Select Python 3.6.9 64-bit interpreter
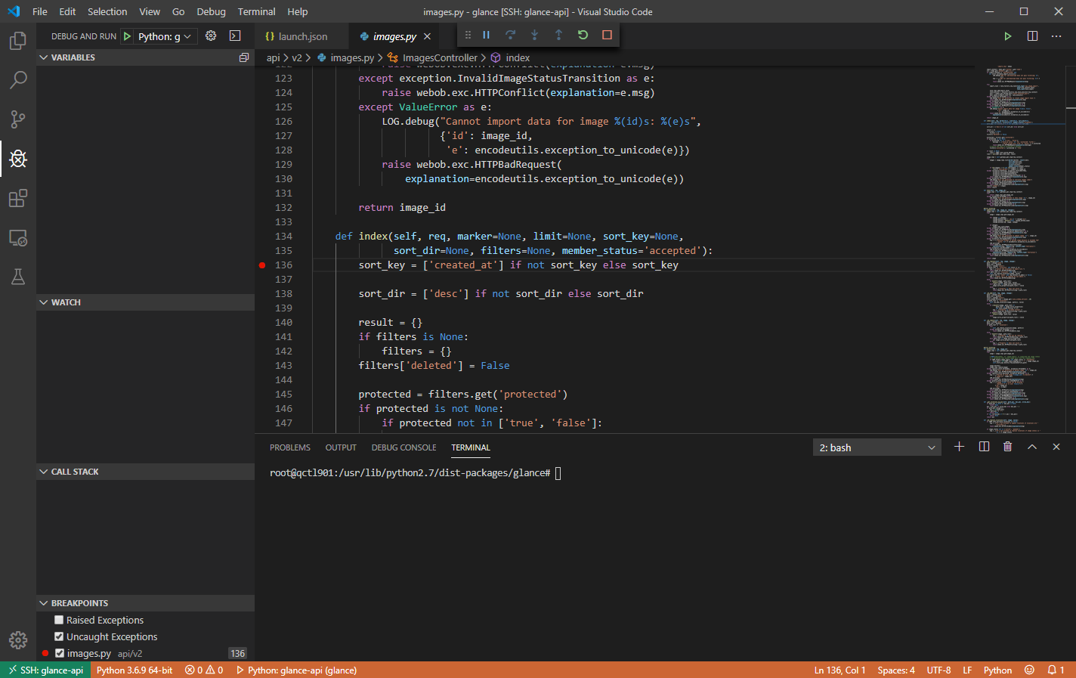1076x678 pixels. click(x=134, y=670)
